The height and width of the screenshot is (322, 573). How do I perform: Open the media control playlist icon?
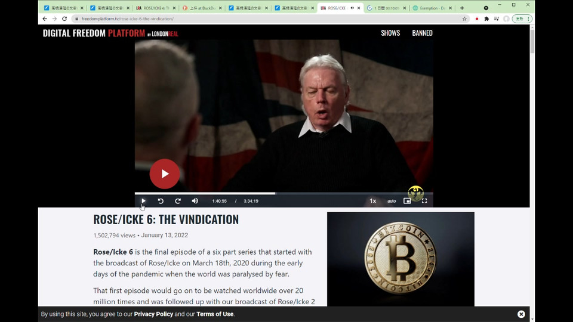pos(496,18)
